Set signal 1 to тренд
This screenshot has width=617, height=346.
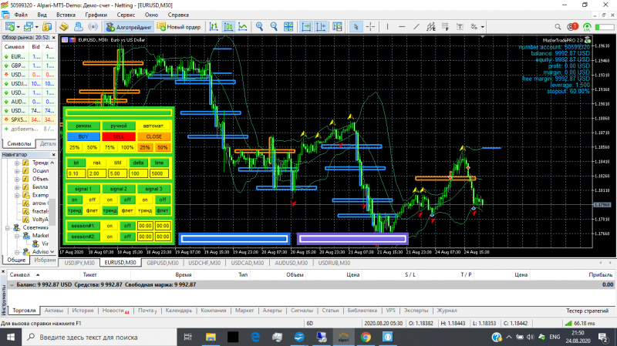point(74,210)
